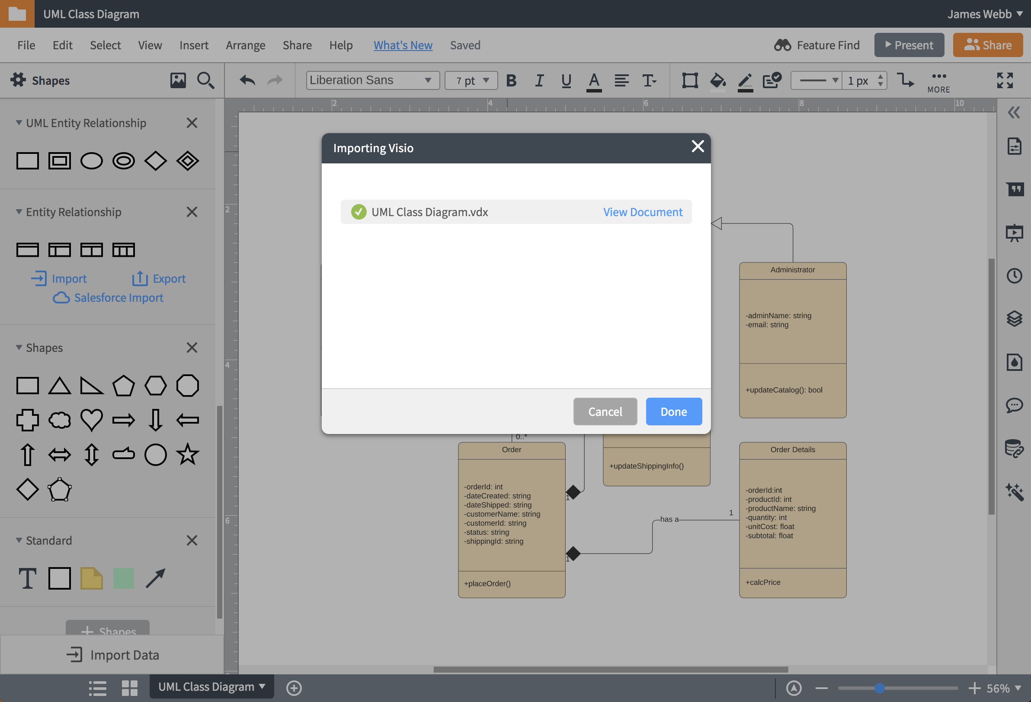Open the layers panel on right sidebar
The height and width of the screenshot is (702, 1031).
click(x=1015, y=319)
